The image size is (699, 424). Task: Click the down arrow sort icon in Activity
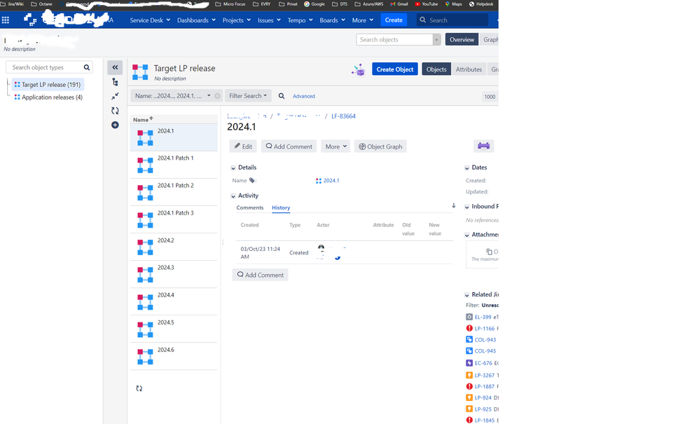[x=453, y=205]
